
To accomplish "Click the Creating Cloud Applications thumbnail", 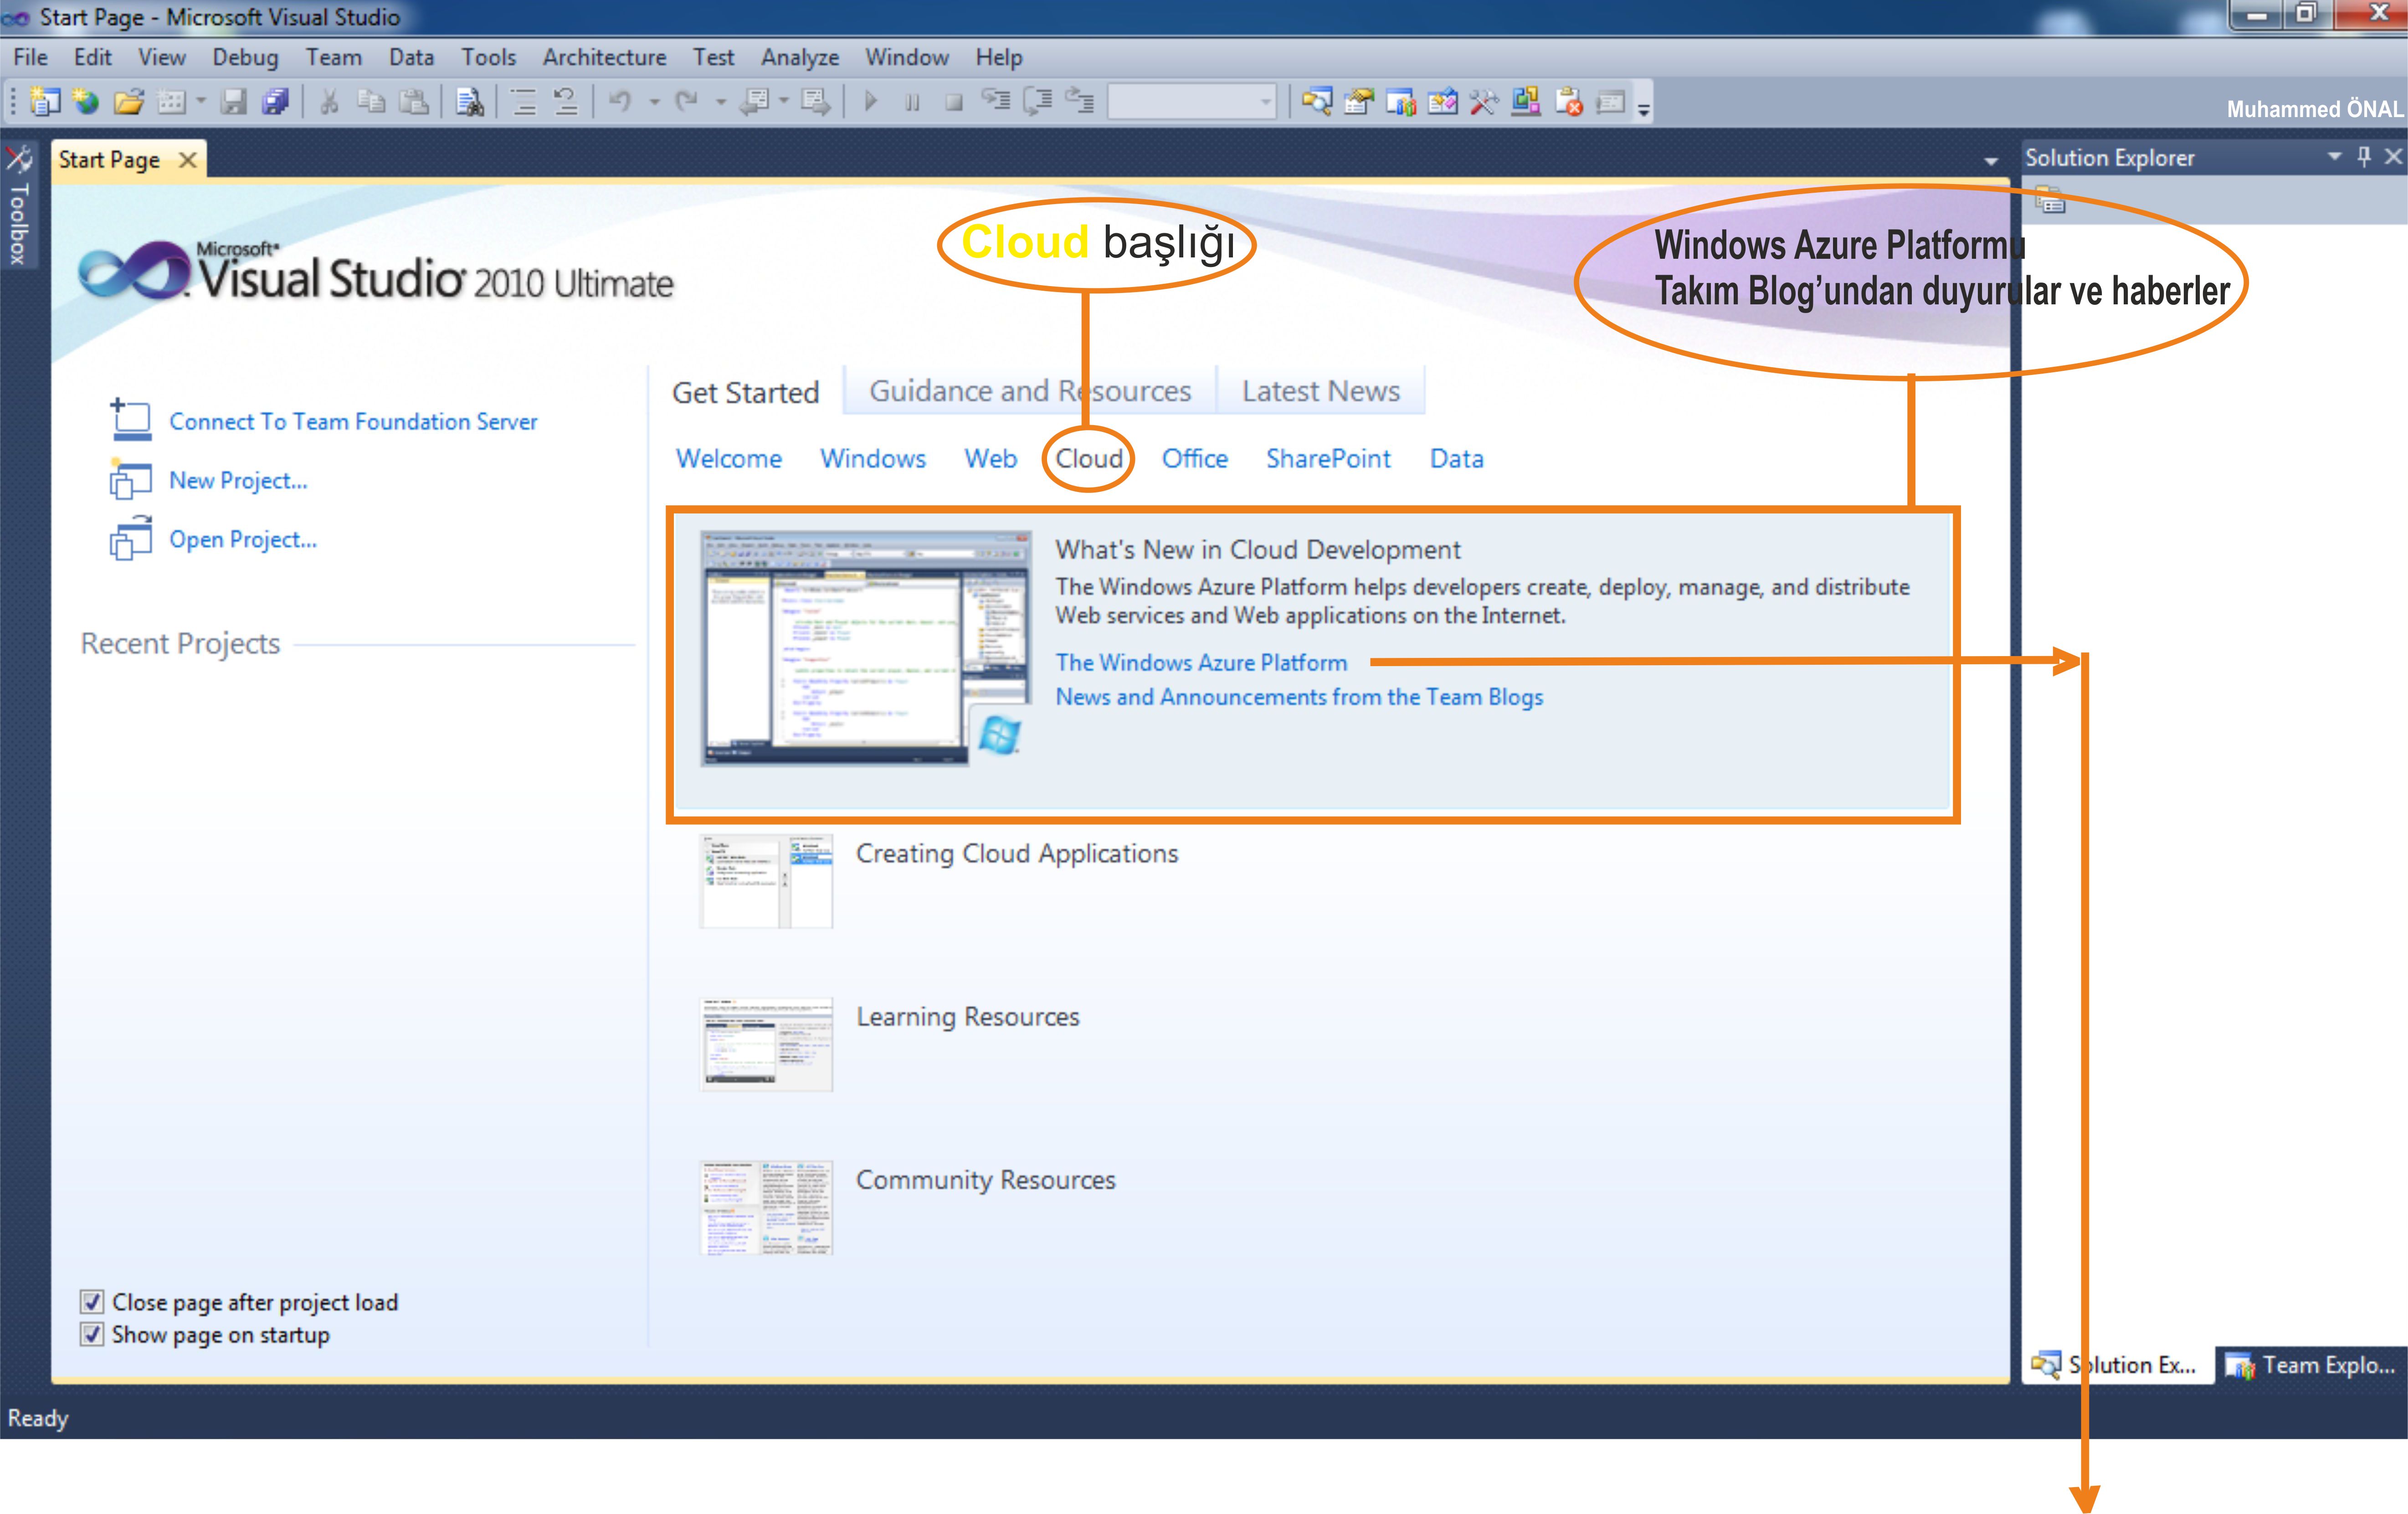I will pyautogui.click(x=766, y=881).
